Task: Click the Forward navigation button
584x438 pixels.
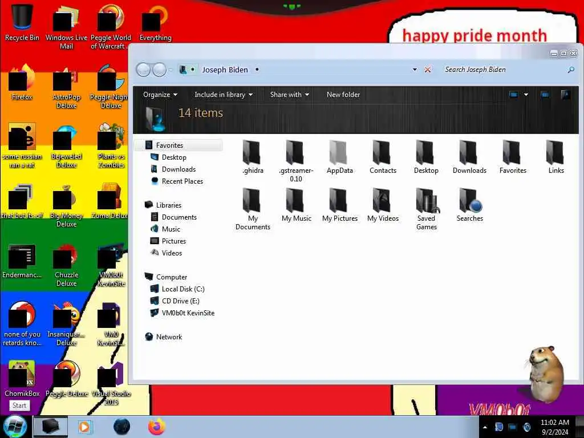Action: (160, 70)
